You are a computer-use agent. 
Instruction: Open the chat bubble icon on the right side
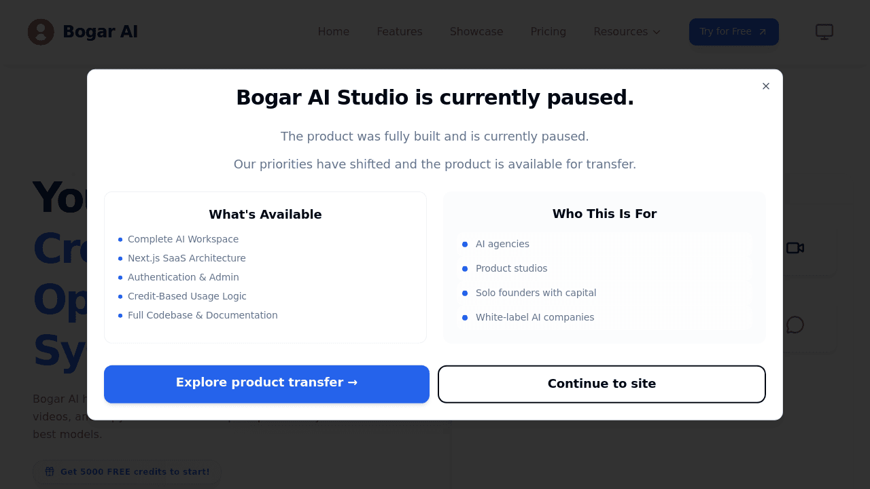pos(795,325)
